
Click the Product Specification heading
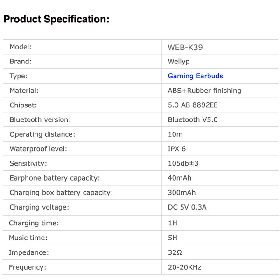coord(56,19)
